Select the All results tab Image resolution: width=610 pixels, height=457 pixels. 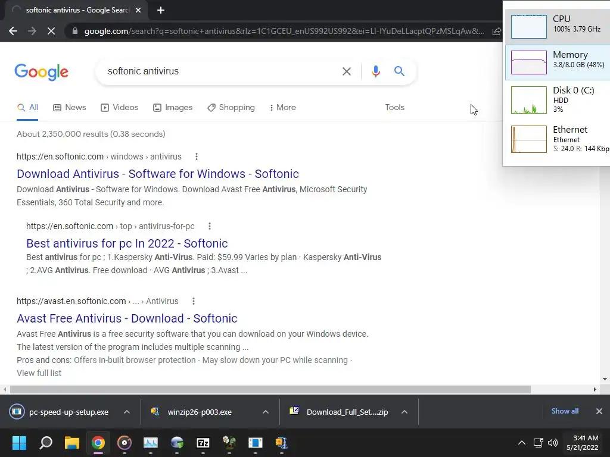[x=27, y=108]
